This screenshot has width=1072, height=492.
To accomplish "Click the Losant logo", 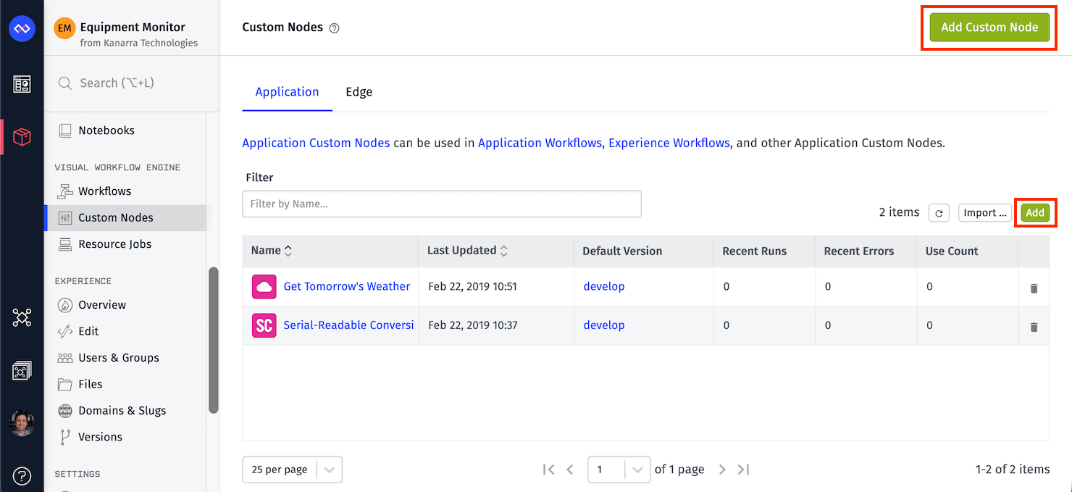I will click(22, 28).
